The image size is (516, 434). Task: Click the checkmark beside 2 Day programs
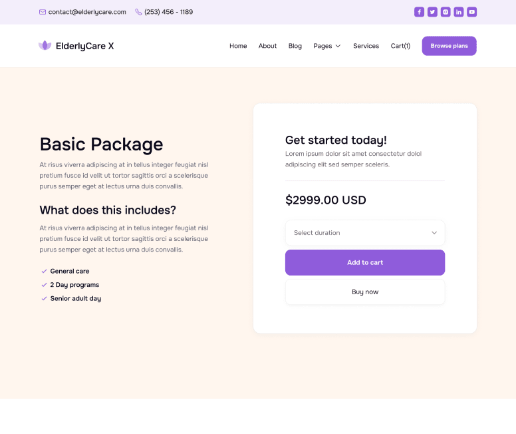point(44,285)
